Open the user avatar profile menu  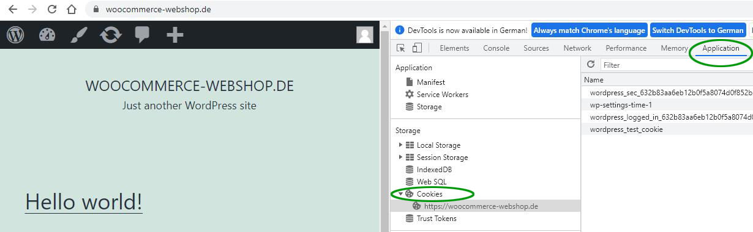point(365,35)
